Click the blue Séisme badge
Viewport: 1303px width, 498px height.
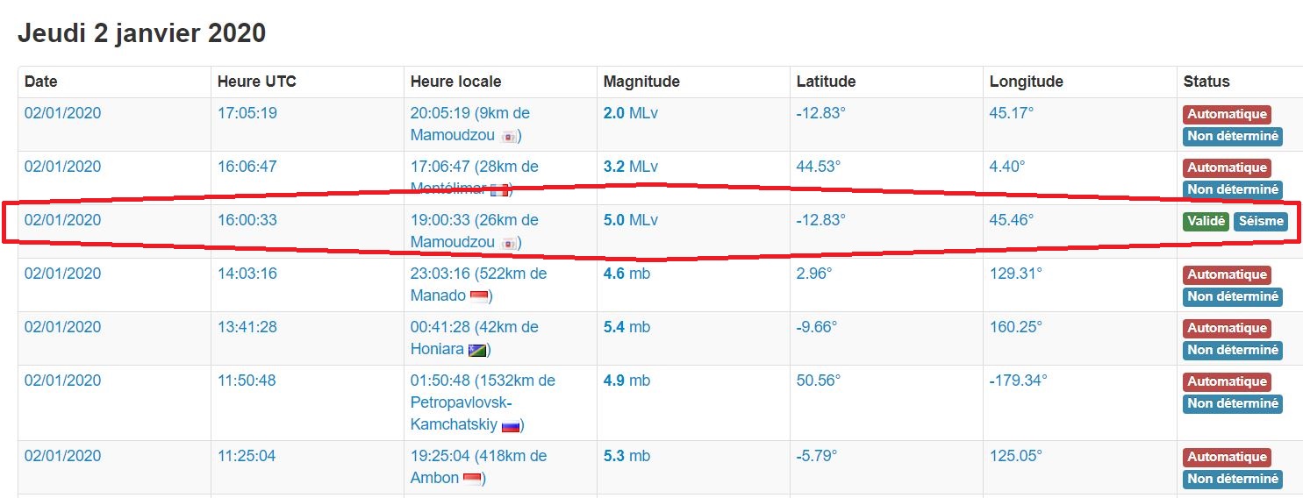coord(1261,222)
